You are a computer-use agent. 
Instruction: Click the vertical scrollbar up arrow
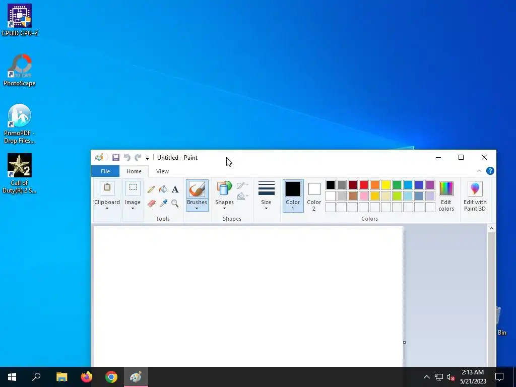491,228
